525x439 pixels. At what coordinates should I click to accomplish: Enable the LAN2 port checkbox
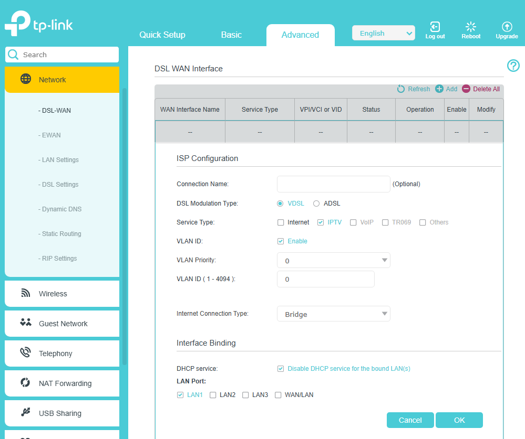(213, 395)
